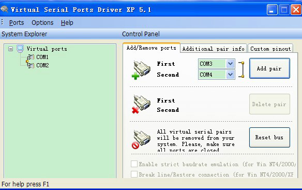This screenshot has height=190, width=302.
Task: Collapse the Virtual ports tree node
Action: (11, 49)
